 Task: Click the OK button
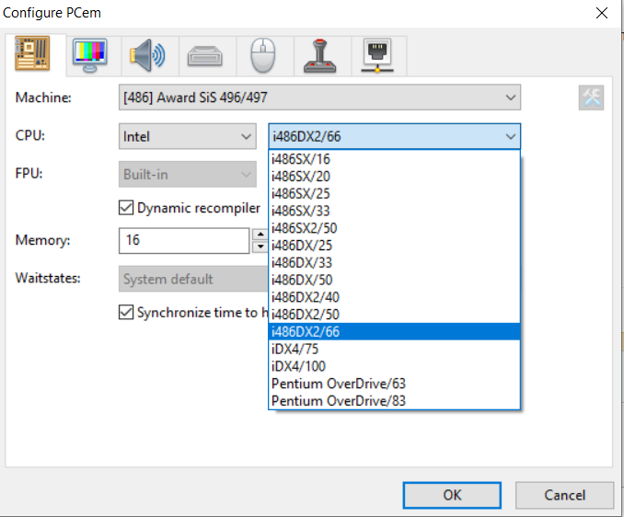coord(452,495)
